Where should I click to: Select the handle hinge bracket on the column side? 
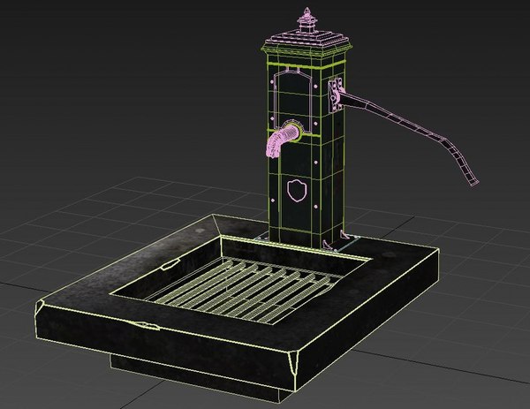coord(336,95)
